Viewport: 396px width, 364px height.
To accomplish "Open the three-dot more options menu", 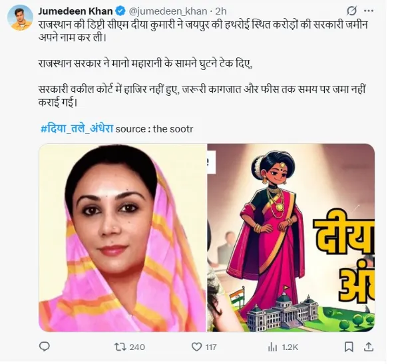I will click(369, 11).
